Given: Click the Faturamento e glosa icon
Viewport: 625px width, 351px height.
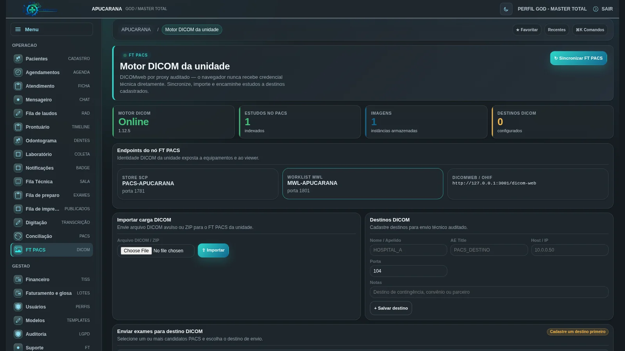Looking at the screenshot, I should coord(18,293).
